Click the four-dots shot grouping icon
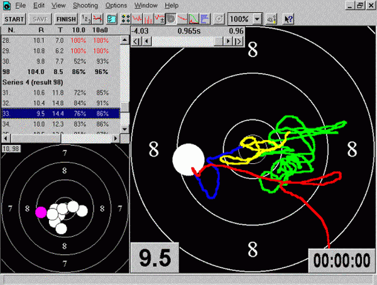The image size is (377, 285). [126, 19]
